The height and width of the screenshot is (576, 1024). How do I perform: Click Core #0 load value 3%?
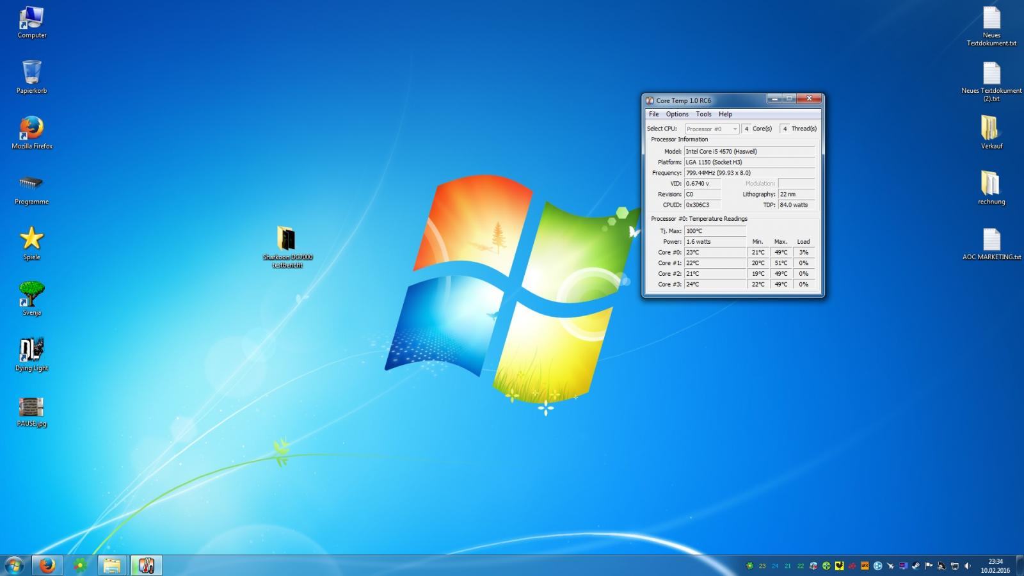(x=804, y=252)
